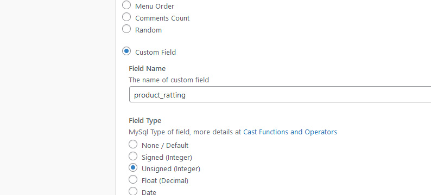
Task: Click the selected Custom Field radio circle
Action: pos(126,51)
